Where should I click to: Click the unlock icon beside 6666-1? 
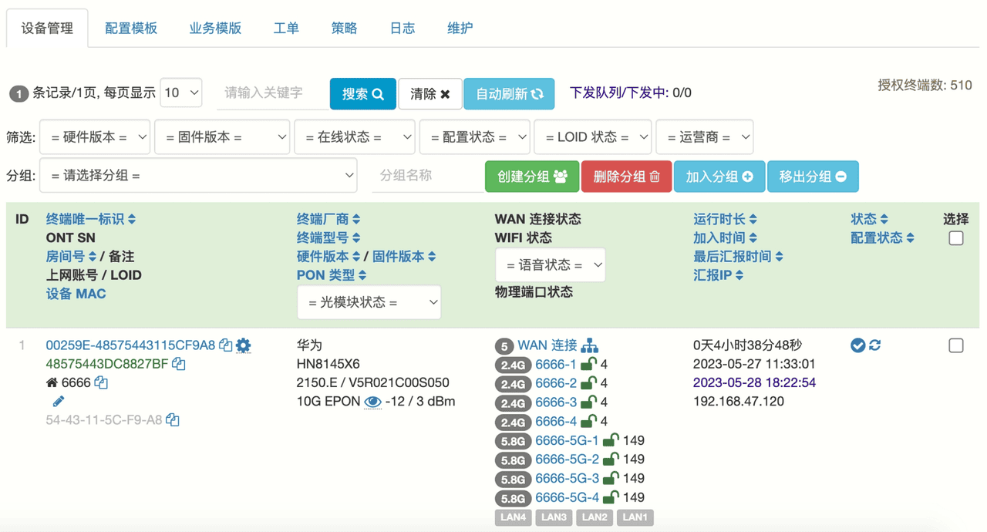pyautogui.click(x=588, y=364)
